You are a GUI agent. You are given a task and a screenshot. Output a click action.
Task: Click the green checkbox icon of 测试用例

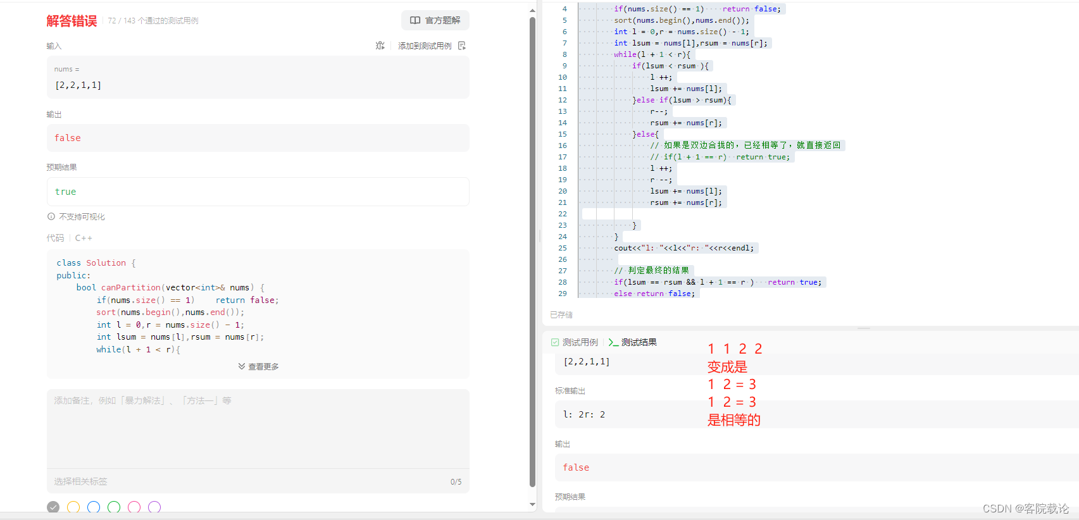click(555, 342)
